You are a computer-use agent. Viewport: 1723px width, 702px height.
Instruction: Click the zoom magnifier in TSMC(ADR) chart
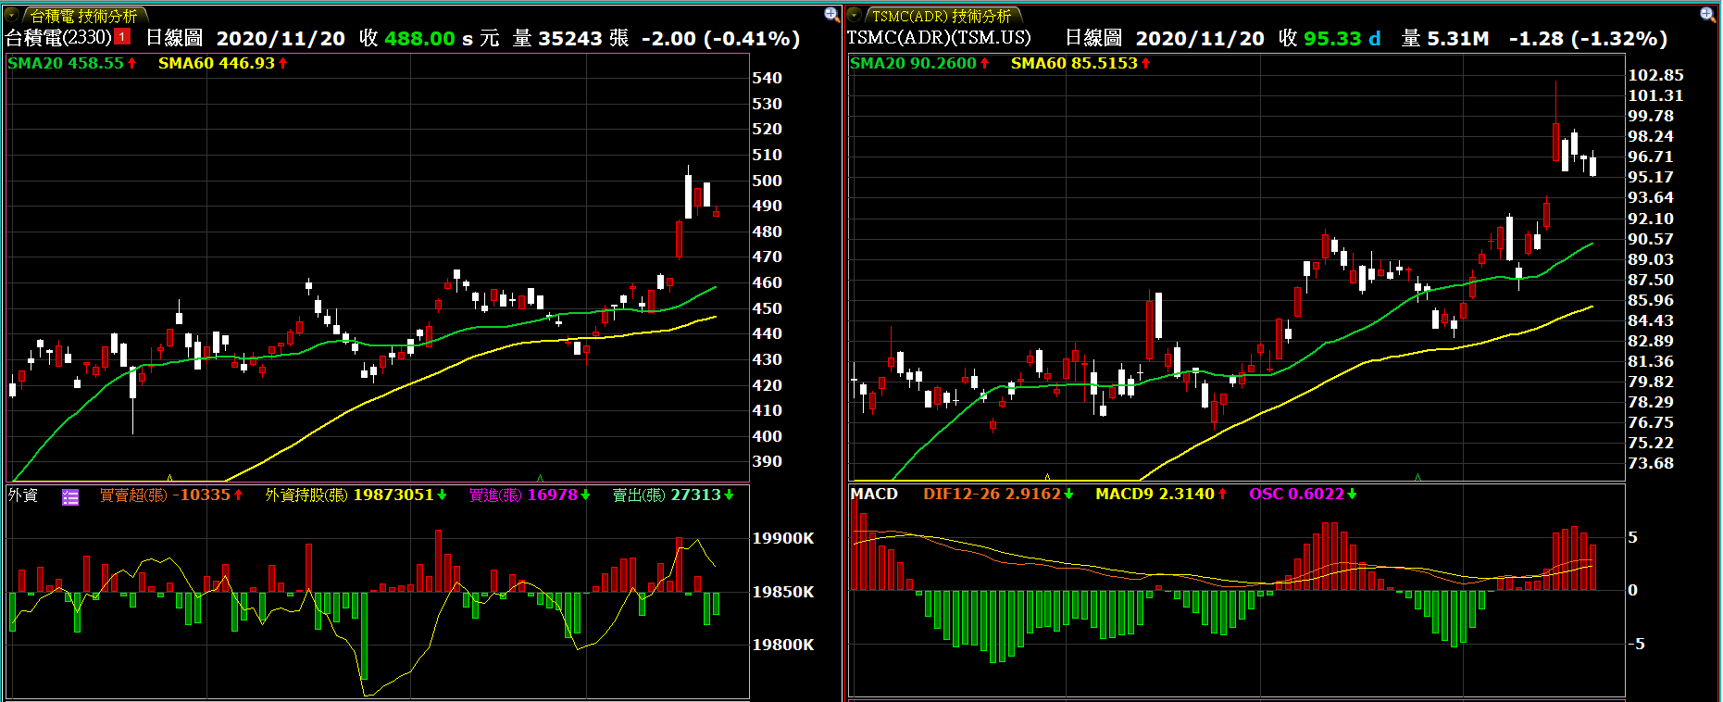[x=1708, y=14]
